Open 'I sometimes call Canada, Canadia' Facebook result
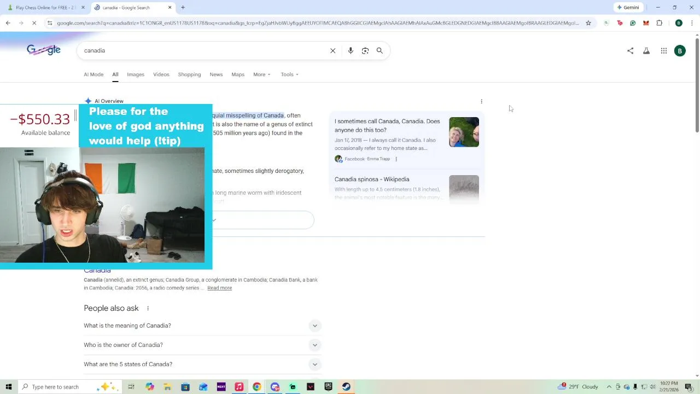The height and width of the screenshot is (394, 700). tap(387, 126)
